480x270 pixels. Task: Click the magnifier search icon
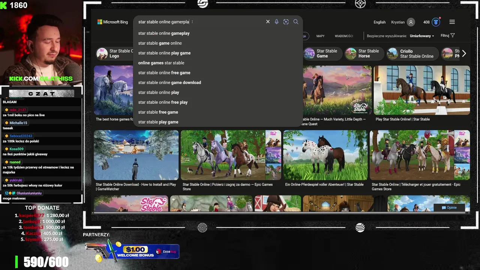tap(296, 22)
